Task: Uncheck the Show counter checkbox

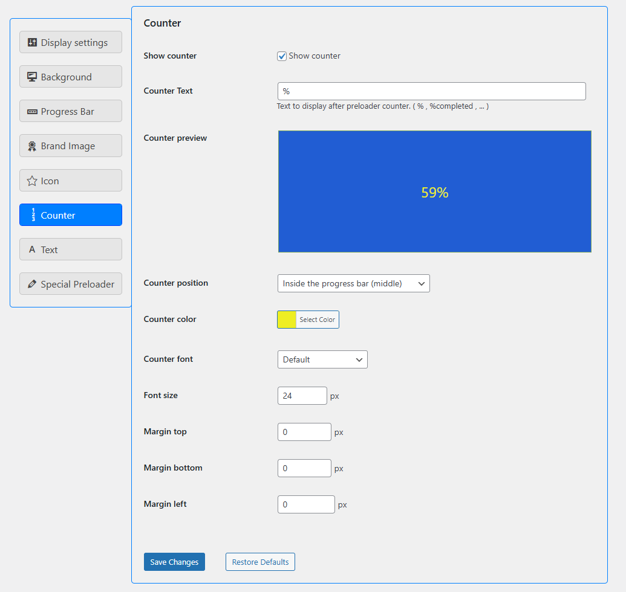Action: click(x=281, y=56)
